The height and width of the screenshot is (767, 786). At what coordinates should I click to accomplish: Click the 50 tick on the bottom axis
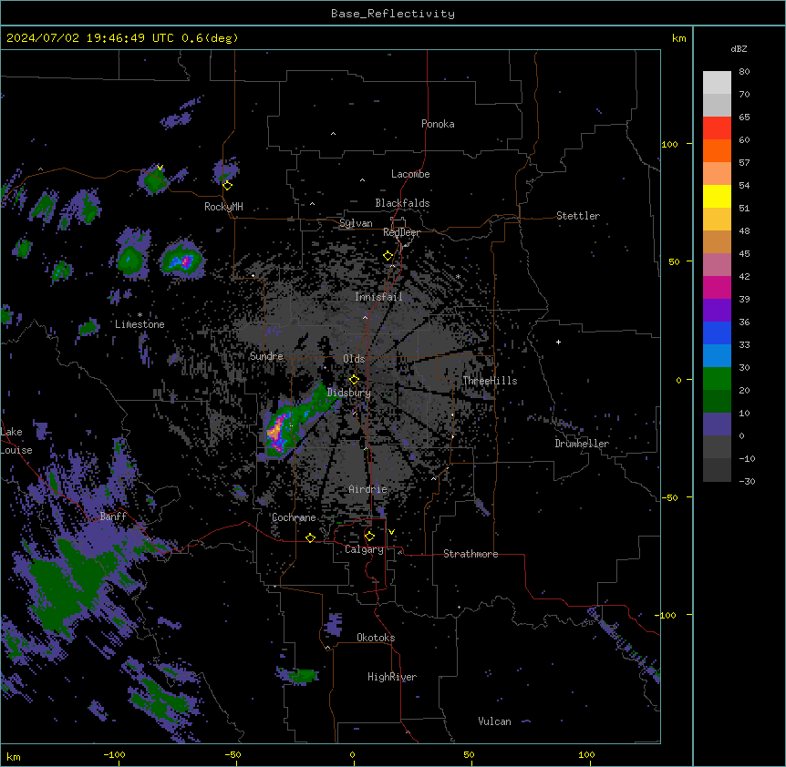tap(470, 754)
